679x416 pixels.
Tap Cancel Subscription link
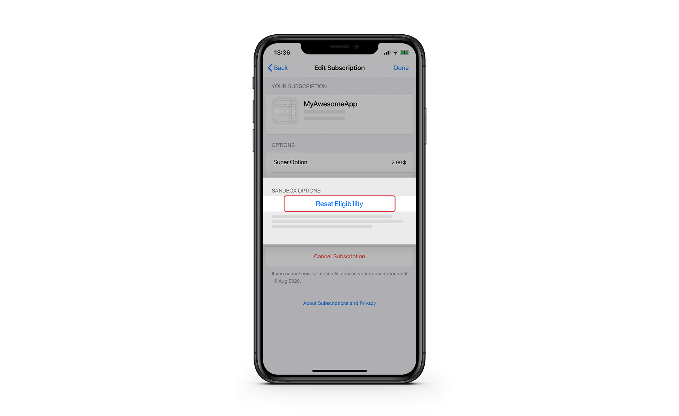339,256
